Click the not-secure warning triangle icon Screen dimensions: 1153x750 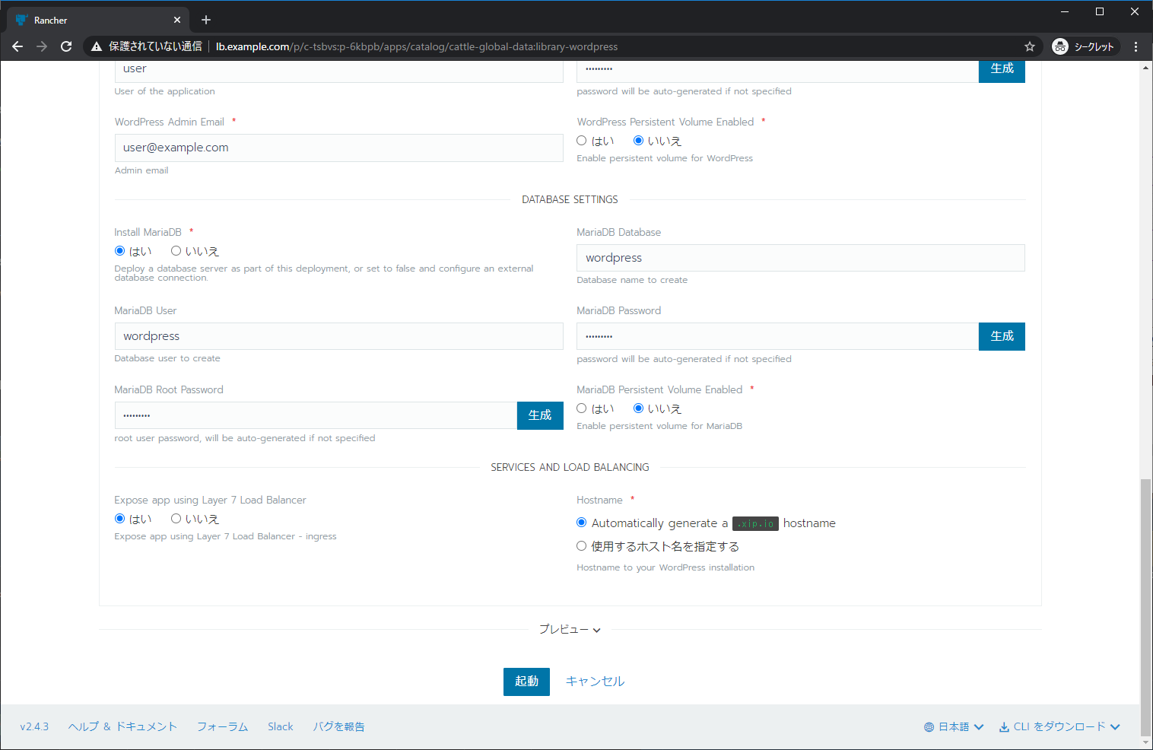[97, 46]
